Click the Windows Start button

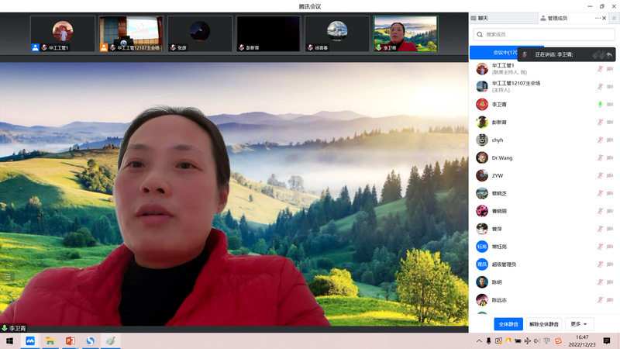coord(10,341)
